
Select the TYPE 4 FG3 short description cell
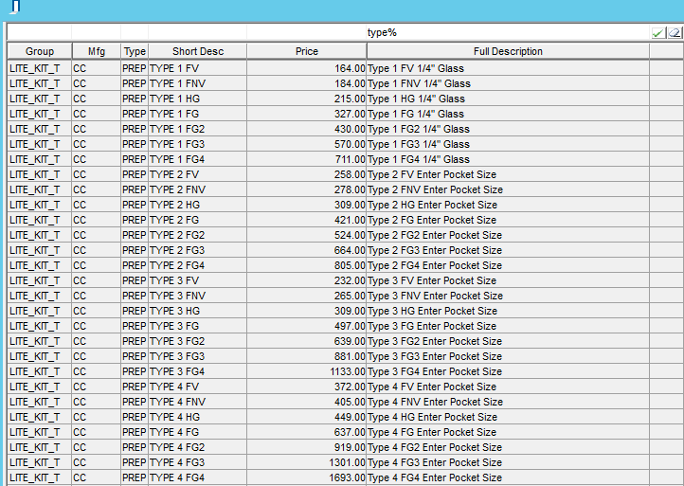coord(198,463)
